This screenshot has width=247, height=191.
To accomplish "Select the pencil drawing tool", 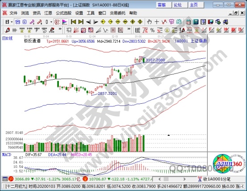I will click(x=7, y=30).
